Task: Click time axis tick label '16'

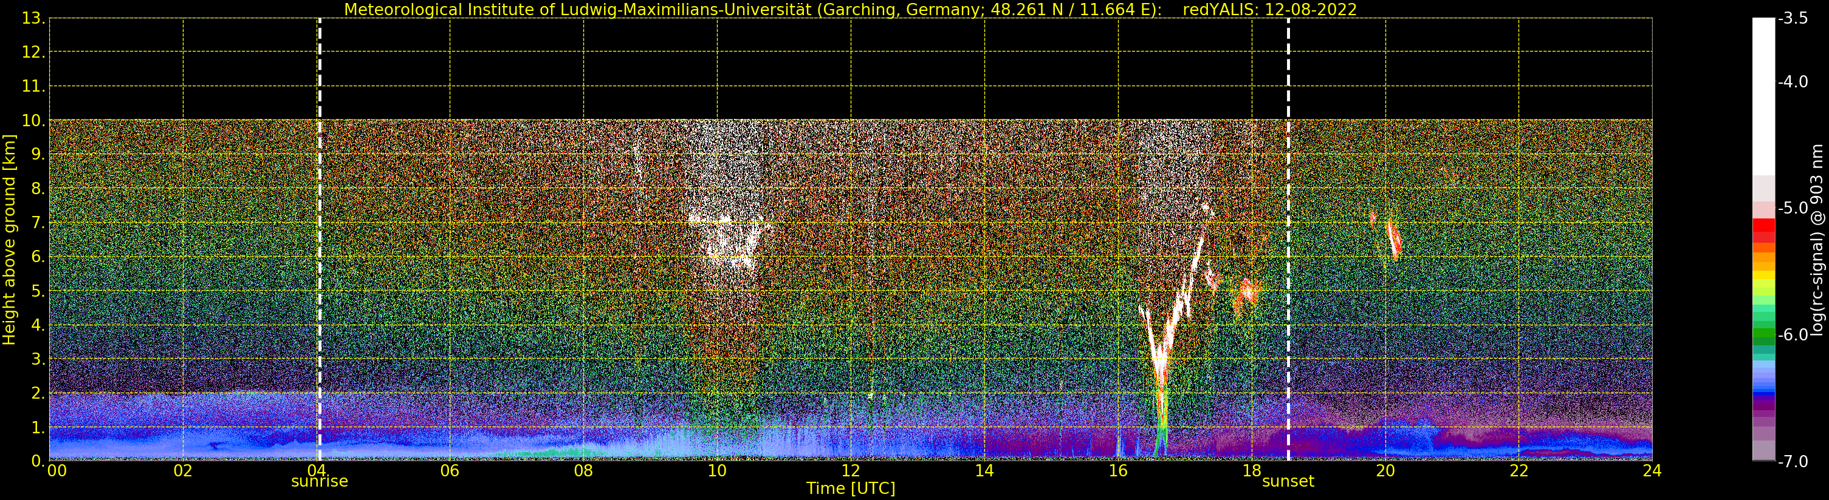Action: (1117, 470)
